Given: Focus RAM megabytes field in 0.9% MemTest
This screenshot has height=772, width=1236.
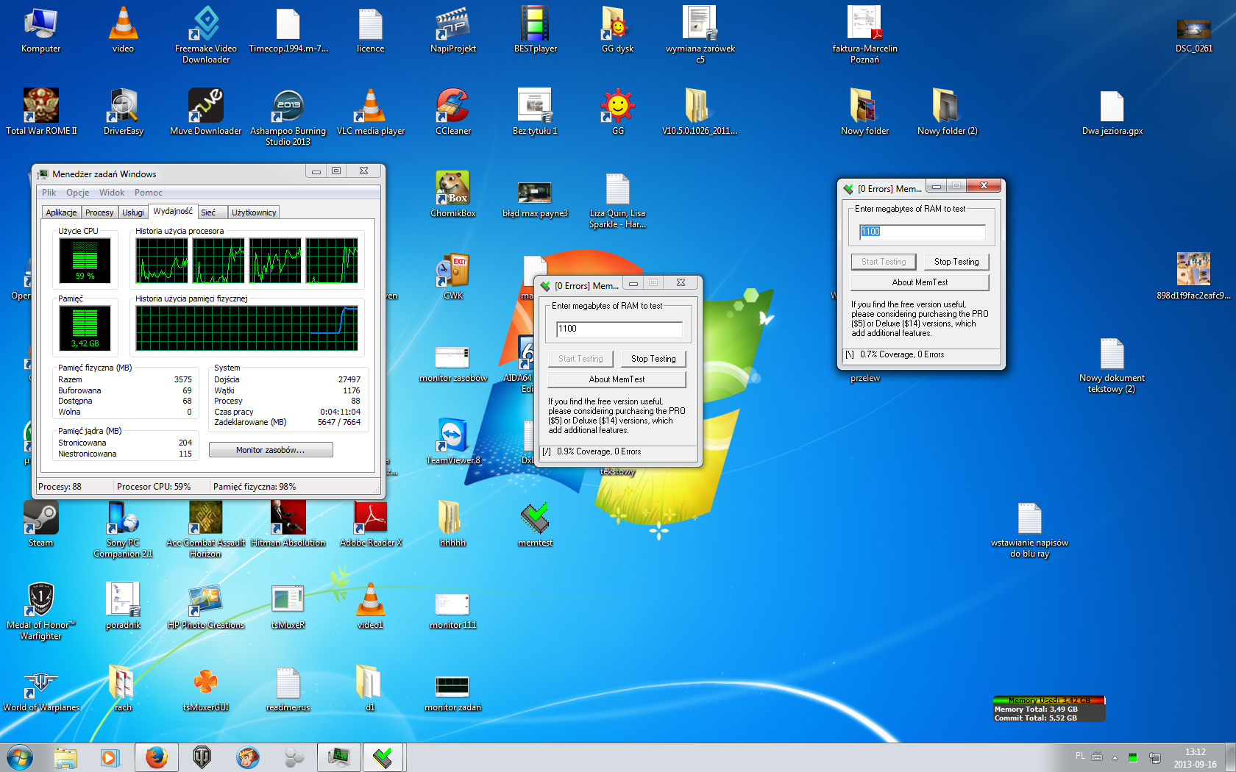Looking at the screenshot, I should click(x=619, y=329).
